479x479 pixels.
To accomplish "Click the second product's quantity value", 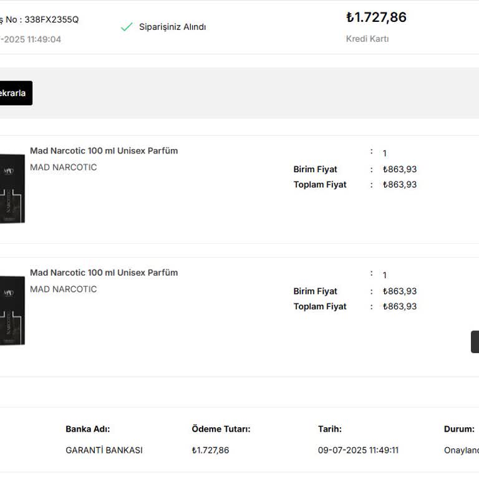I will pyautogui.click(x=385, y=275).
